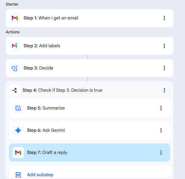Open the three-dot menu for Step 4 check
The height and width of the screenshot is (179, 185).
tap(164, 90)
